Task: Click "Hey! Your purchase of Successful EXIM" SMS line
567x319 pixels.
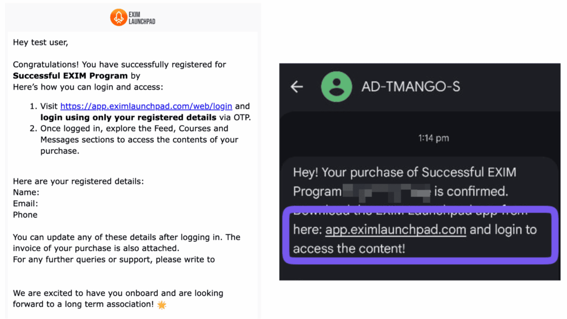Action: pyautogui.click(x=405, y=172)
